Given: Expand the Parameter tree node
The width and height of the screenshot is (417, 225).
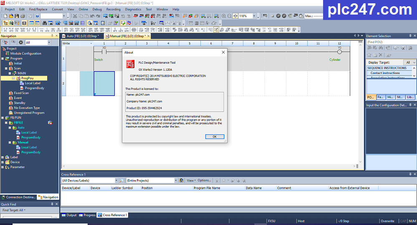Looking at the screenshot, I should coord(3,167).
